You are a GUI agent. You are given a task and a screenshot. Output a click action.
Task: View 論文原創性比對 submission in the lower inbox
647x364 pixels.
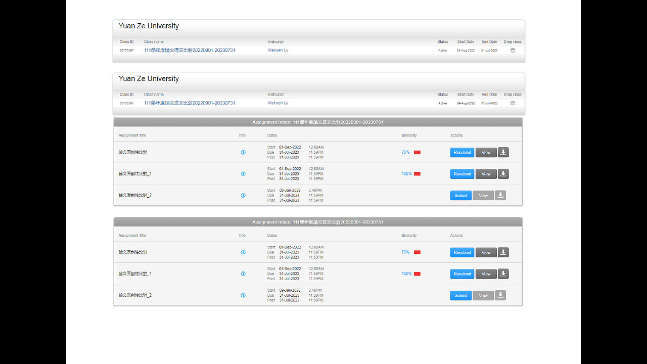point(486,252)
